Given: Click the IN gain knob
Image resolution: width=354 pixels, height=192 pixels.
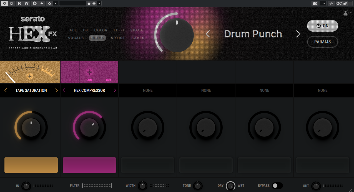Looking at the screenshot, I should 26,186.
